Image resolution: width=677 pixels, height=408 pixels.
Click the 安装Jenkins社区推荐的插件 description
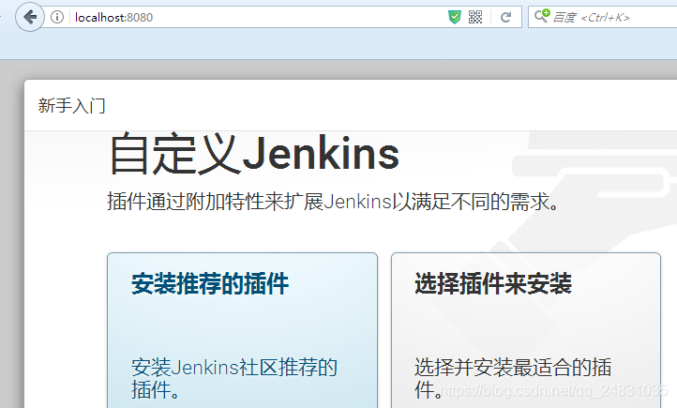click(234, 378)
